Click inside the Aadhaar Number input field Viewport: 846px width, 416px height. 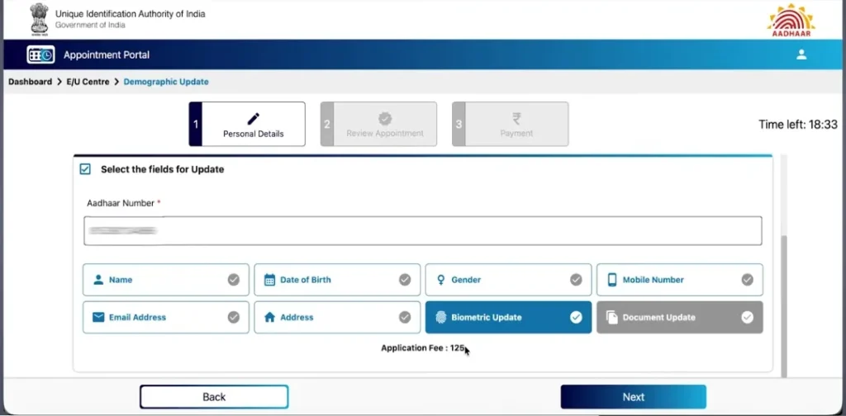point(423,231)
